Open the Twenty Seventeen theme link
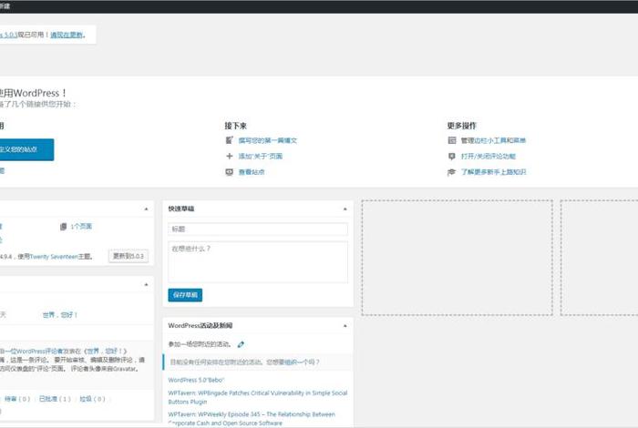The image size is (638, 428). click(x=54, y=257)
